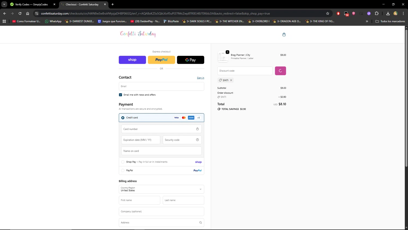Click the Shop Pay logo beside installments
Image resolution: width=408 pixels, height=230 pixels.
198,162
